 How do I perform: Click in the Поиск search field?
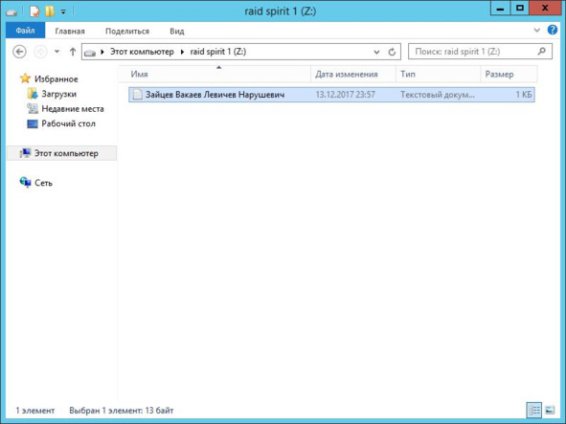473,52
